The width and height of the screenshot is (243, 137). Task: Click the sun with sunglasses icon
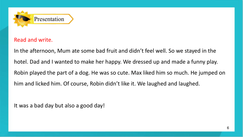tap(22, 19)
